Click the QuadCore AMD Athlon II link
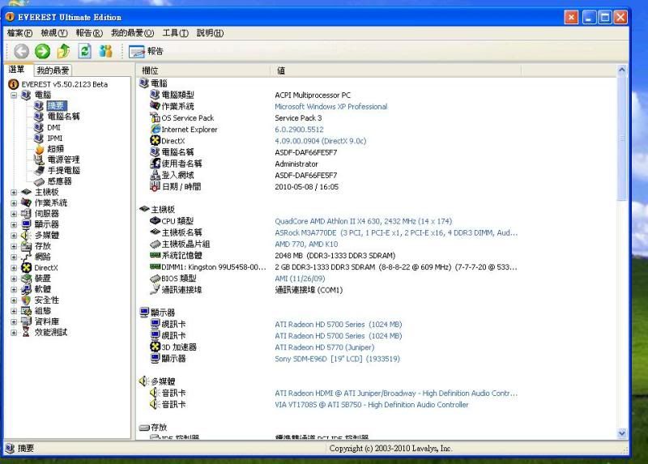Viewport: 648px width, 464px height. [363, 221]
